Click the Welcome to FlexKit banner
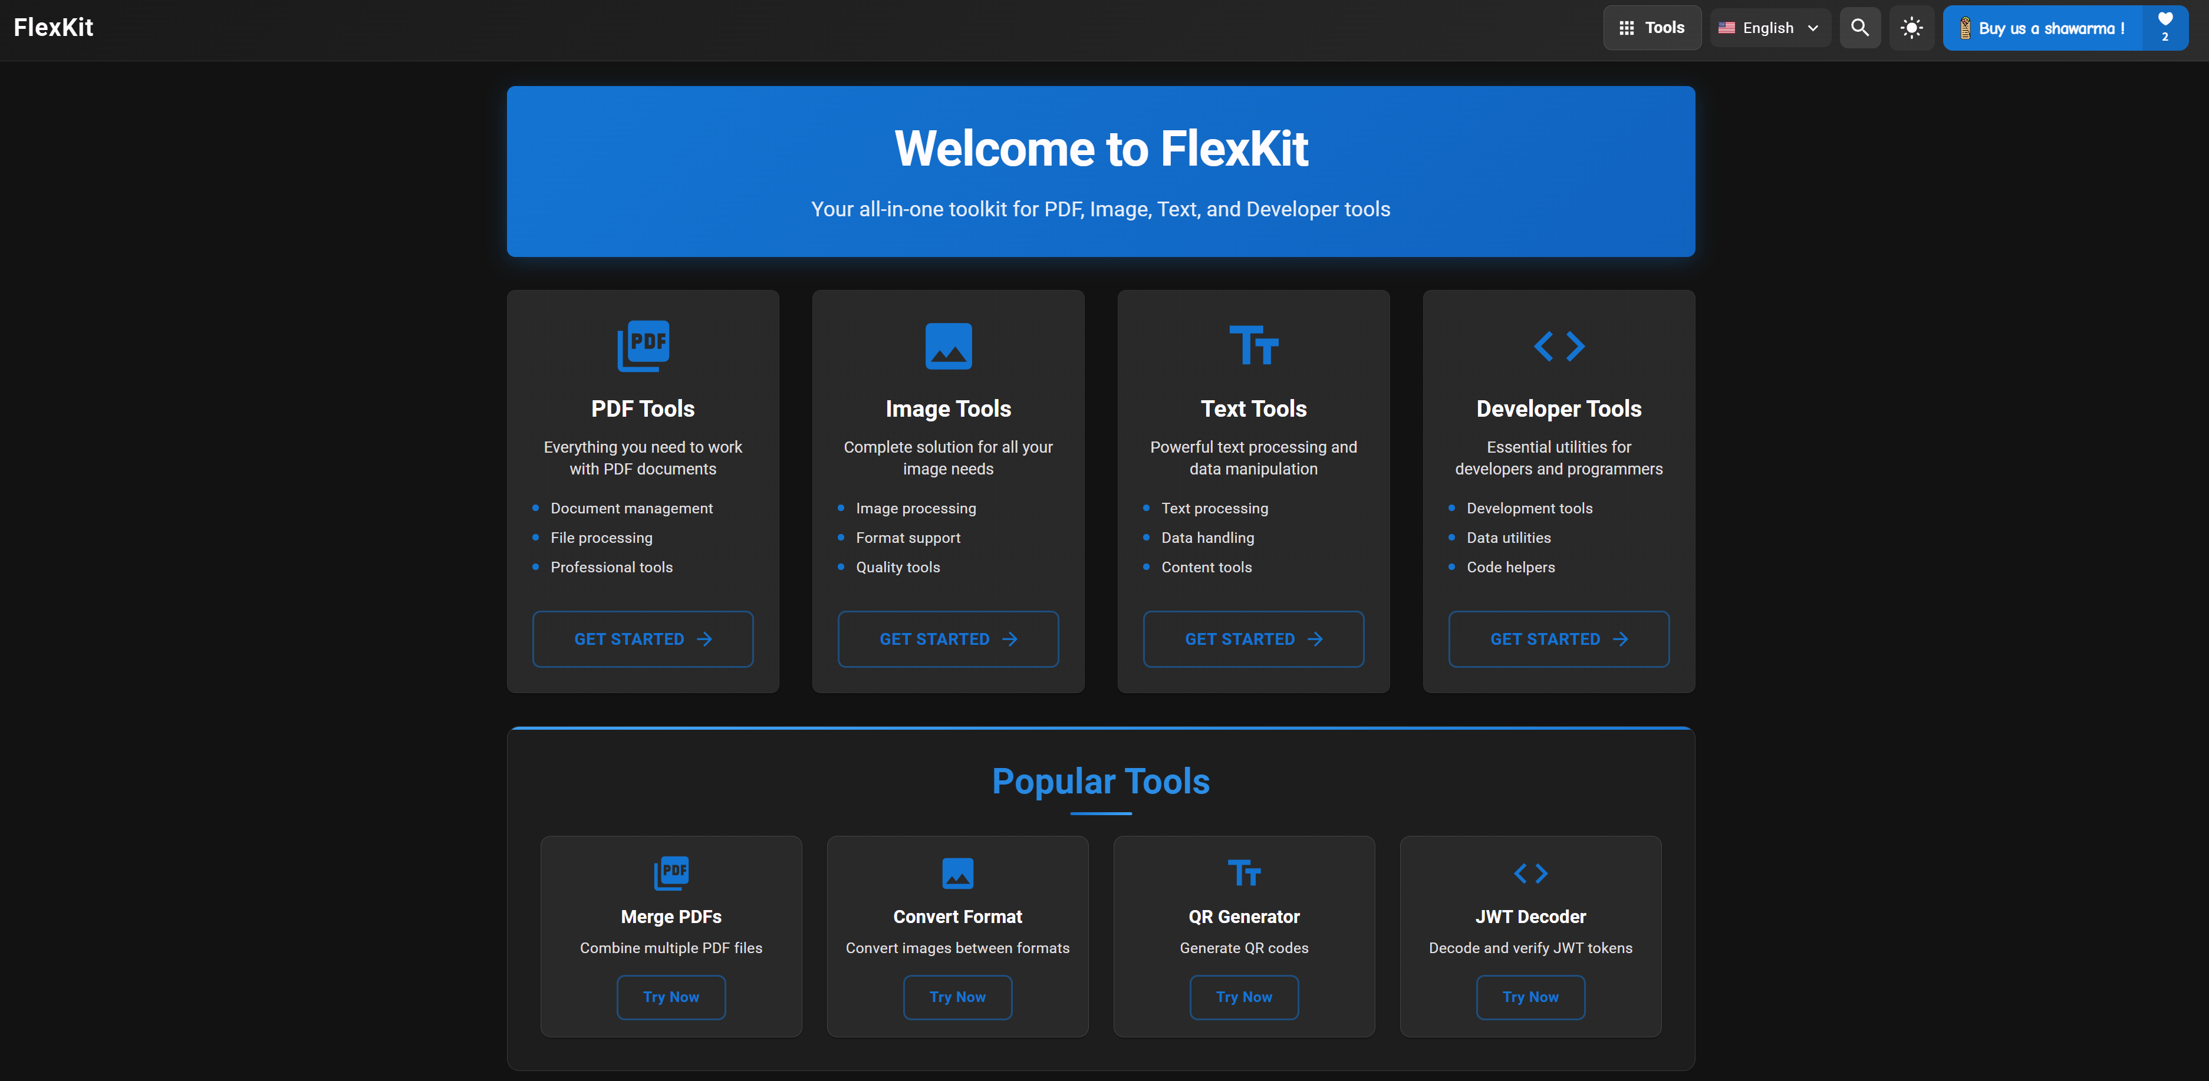Image resolution: width=2209 pixels, height=1081 pixels. click(x=1100, y=170)
